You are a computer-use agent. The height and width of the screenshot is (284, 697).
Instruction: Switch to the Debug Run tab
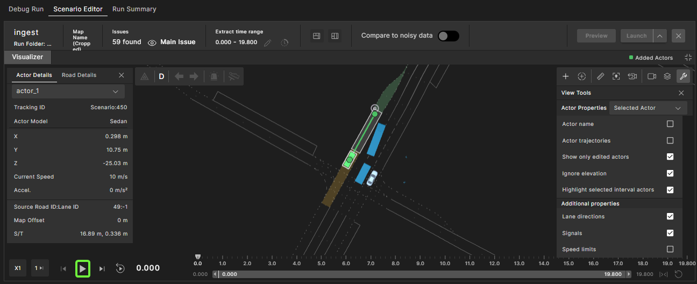click(x=26, y=9)
